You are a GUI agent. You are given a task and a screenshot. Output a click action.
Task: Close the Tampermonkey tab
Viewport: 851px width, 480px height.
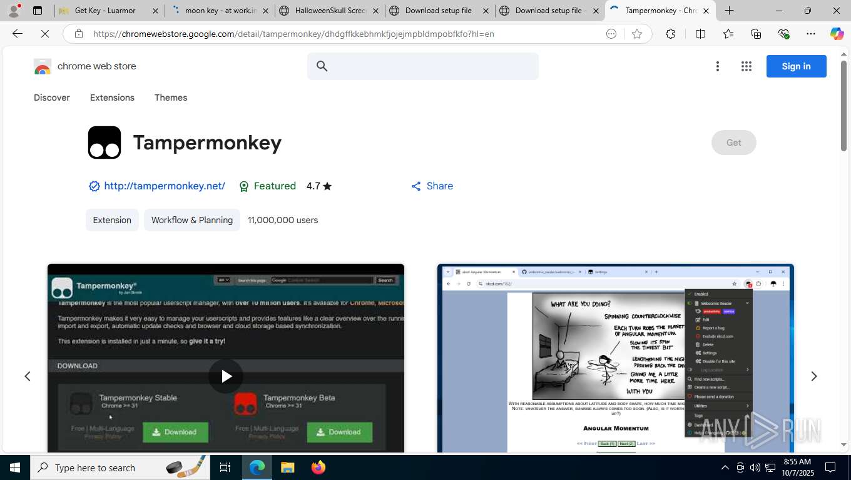tap(706, 11)
